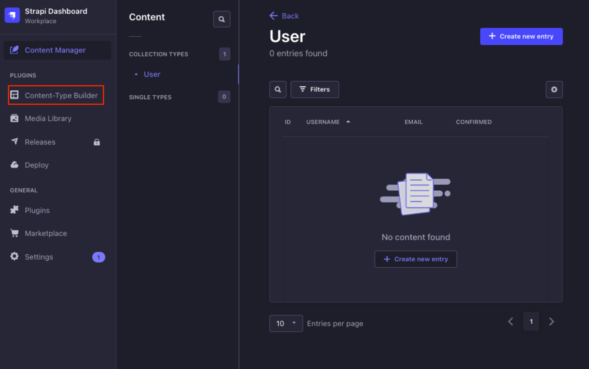Click the Plugins puzzle piece icon
The height and width of the screenshot is (369, 589).
coord(14,210)
